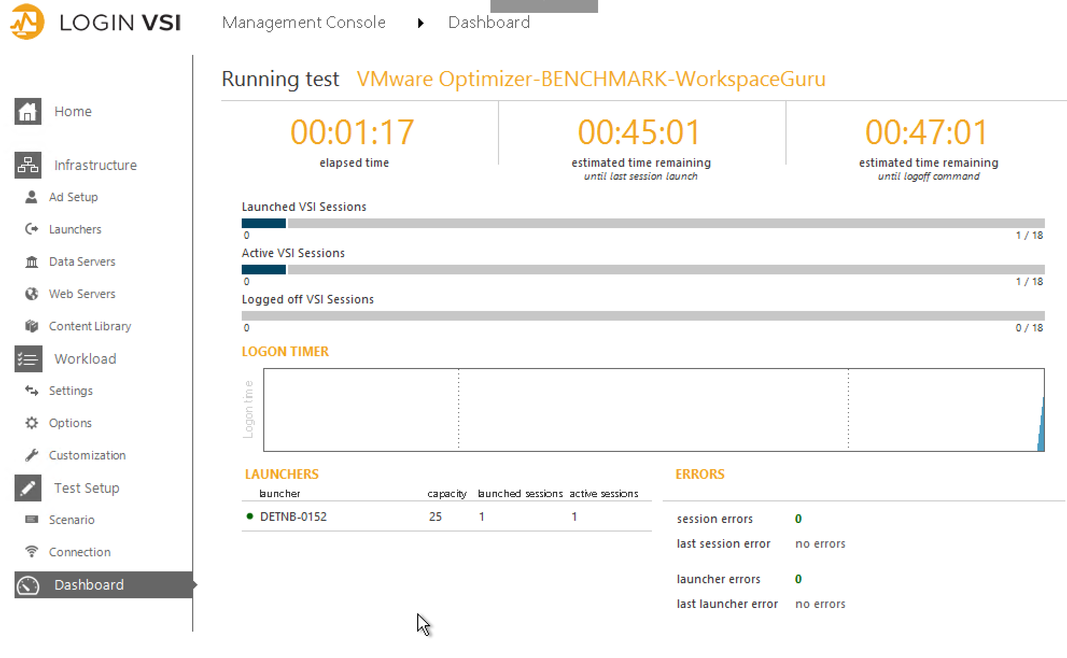Click the elapsed time 00:01:17
This screenshot has height=658, width=1067.
click(x=353, y=132)
